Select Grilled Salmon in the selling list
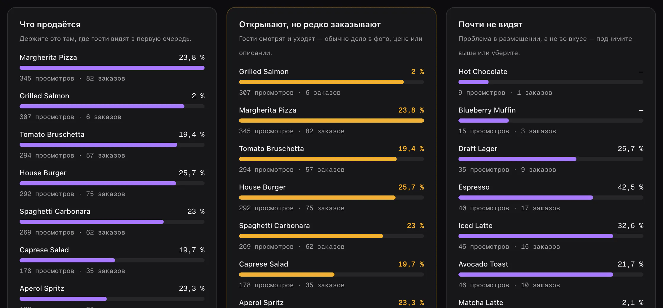Screen dimensions: 663x308 112,106
